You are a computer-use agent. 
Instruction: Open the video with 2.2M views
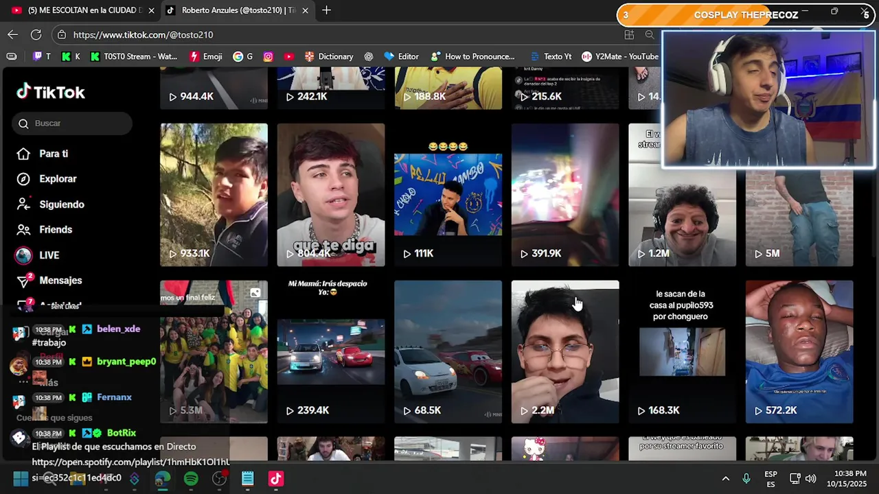click(x=565, y=351)
